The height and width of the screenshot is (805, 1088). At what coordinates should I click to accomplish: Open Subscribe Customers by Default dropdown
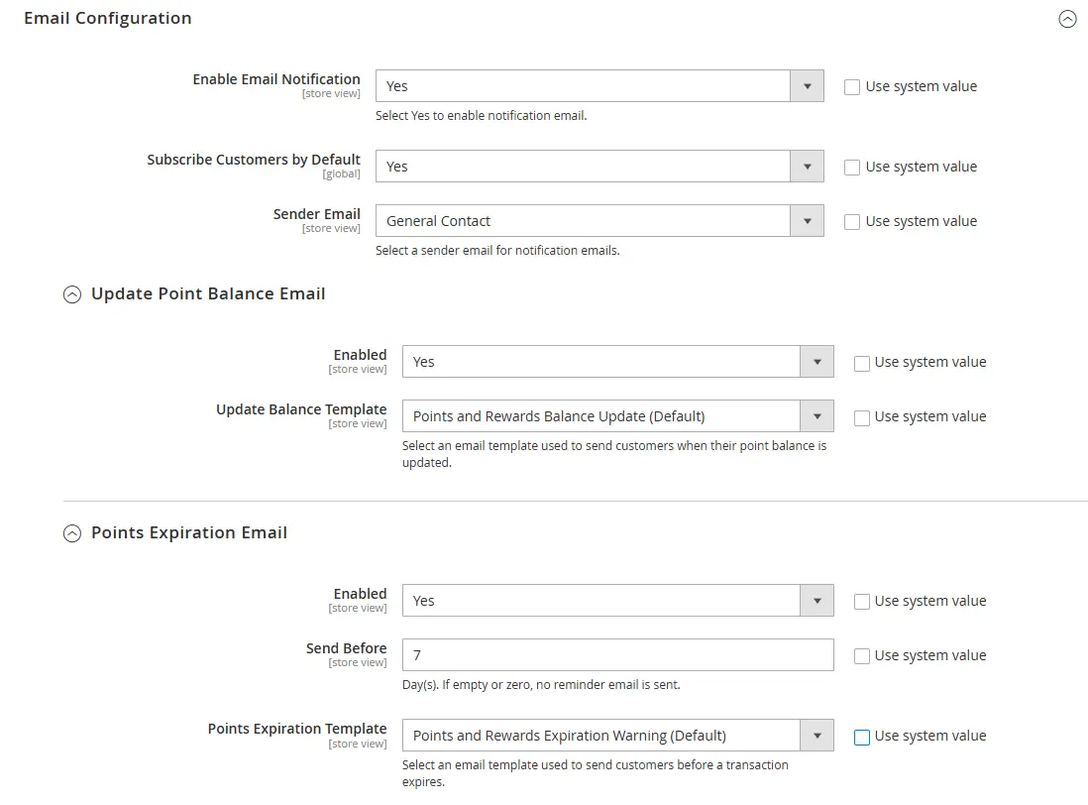click(599, 167)
